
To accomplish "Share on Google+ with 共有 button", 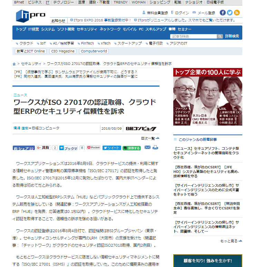I will pyautogui.click(x=44, y=148).
